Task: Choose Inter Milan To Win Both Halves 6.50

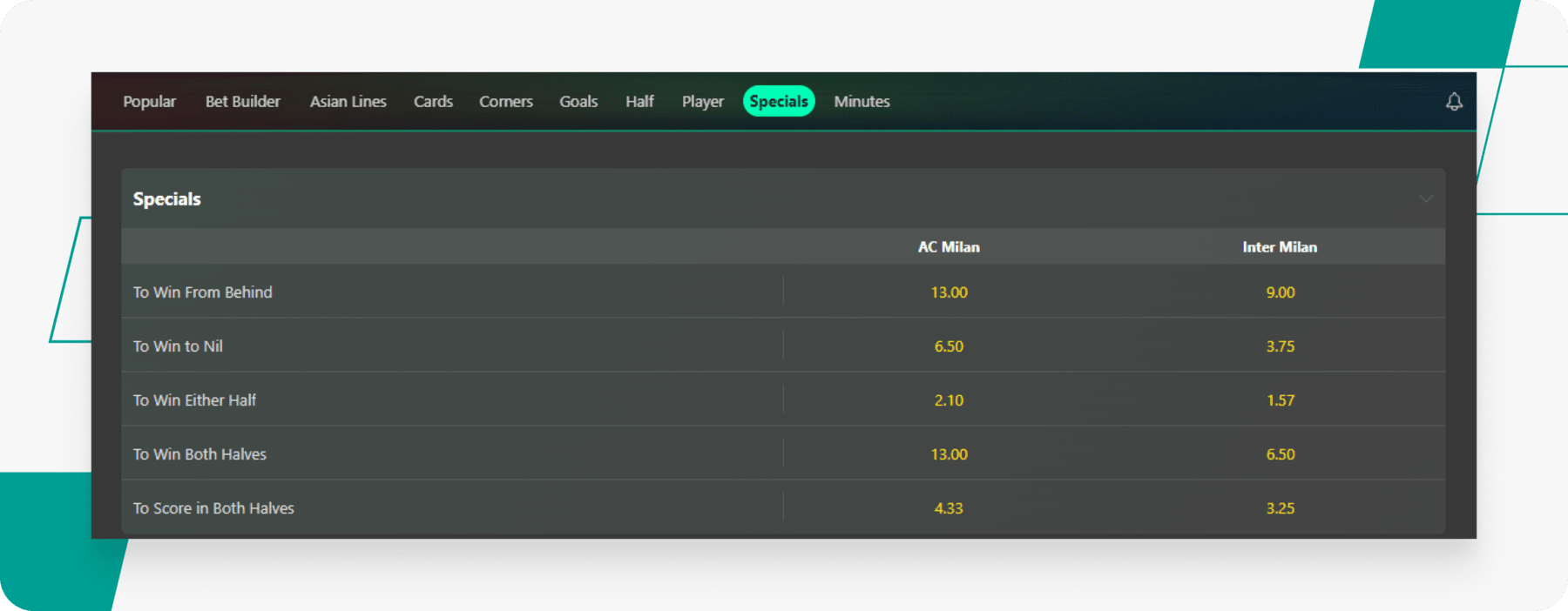Action: (x=1281, y=454)
